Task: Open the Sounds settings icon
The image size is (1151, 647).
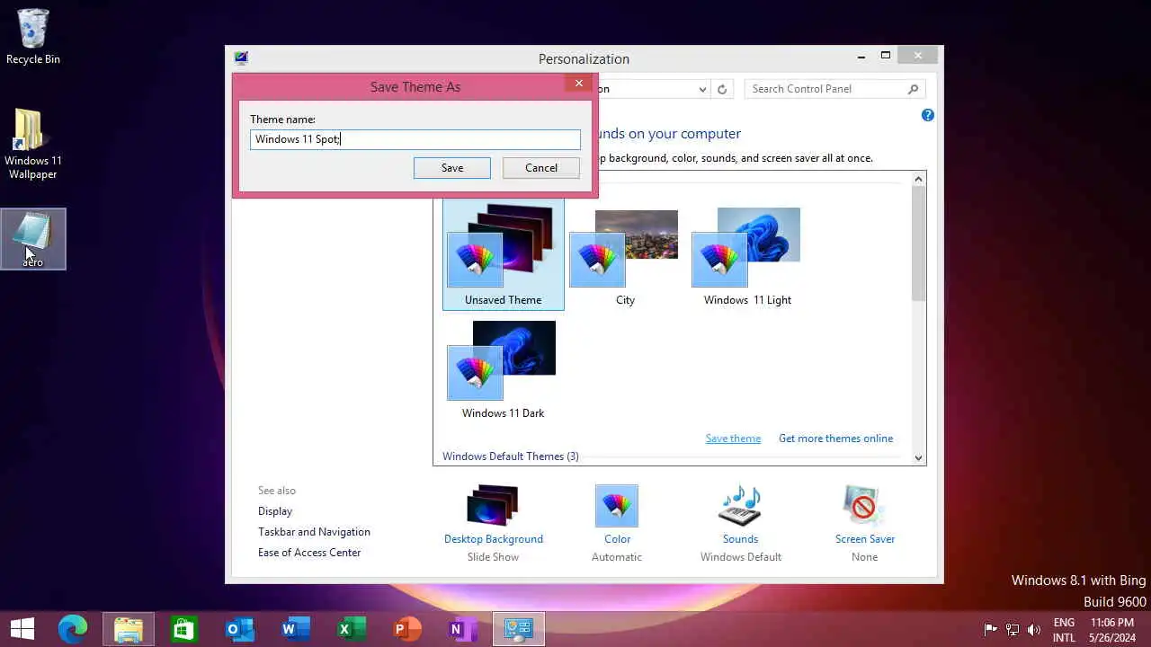Action: coord(740,506)
